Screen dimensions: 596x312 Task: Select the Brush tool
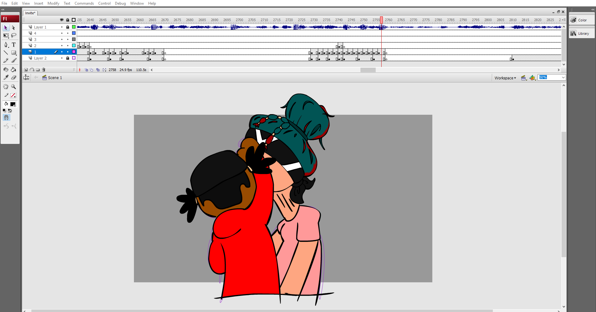(x=14, y=60)
